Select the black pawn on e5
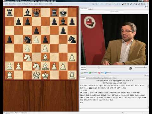 click(x=45, y=40)
